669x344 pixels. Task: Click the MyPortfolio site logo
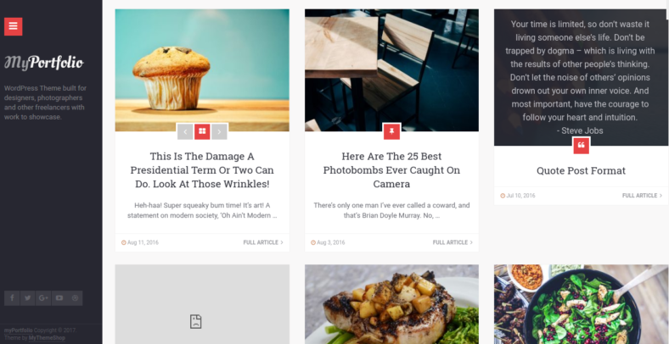coord(43,63)
